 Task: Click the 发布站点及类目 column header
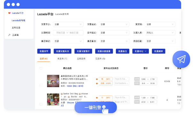[x=111, y=68]
